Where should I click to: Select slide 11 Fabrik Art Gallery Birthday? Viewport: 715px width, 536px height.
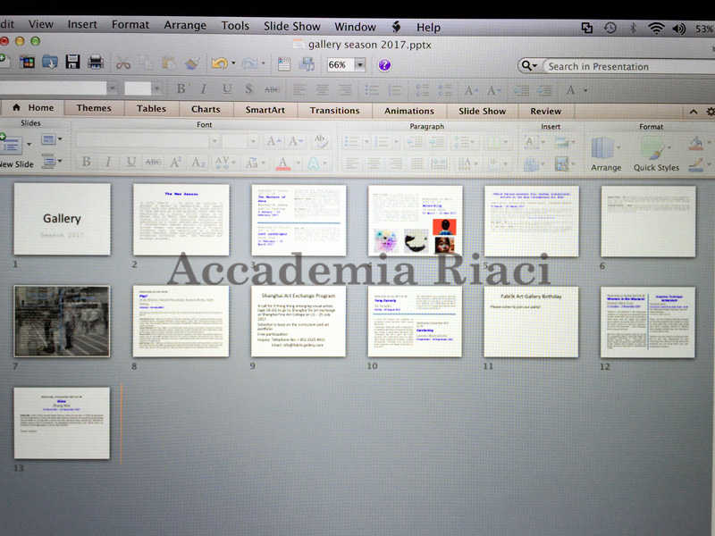click(x=531, y=322)
